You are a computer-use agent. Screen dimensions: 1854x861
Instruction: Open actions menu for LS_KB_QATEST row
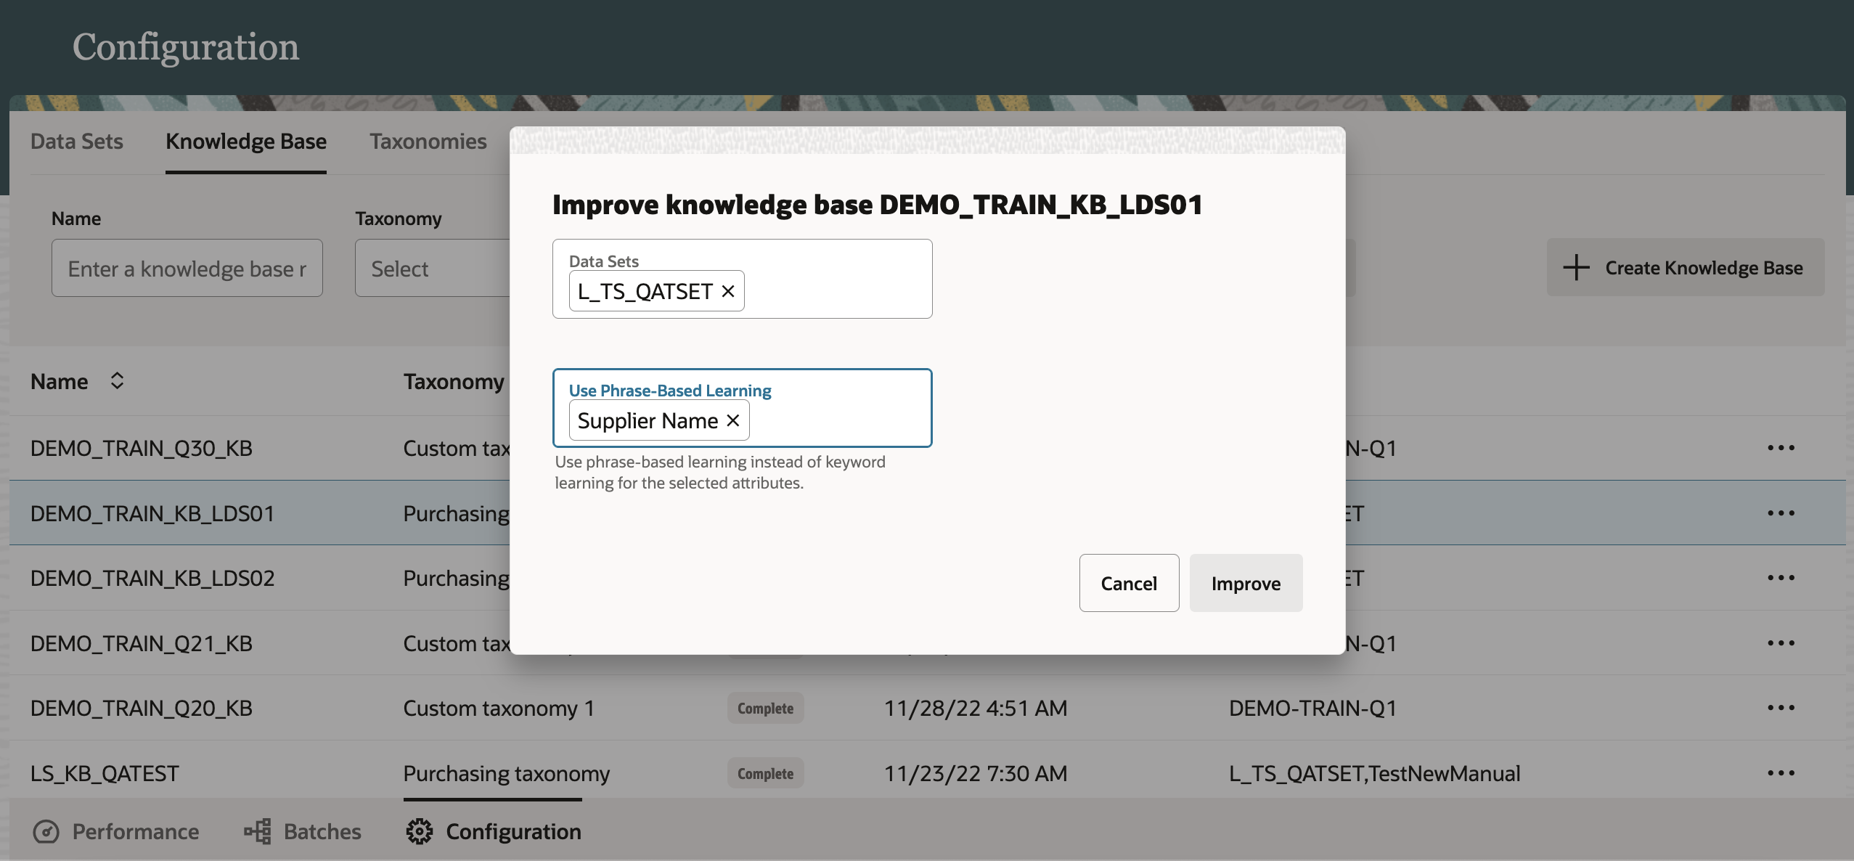pos(1781,773)
